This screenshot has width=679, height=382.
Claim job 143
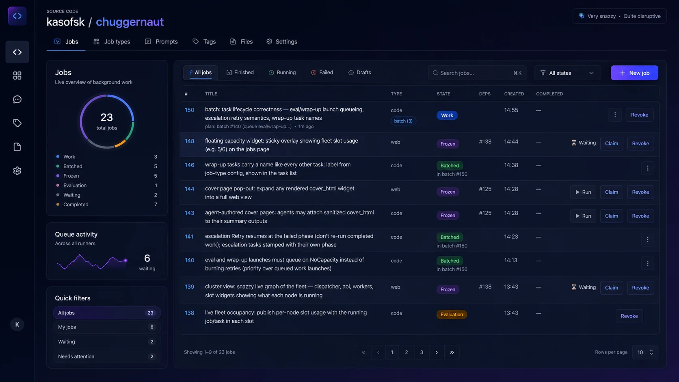click(611, 216)
